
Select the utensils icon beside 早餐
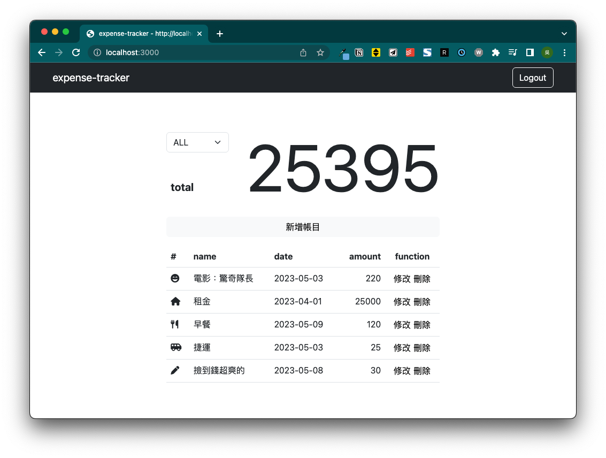click(175, 324)
